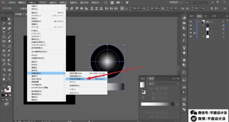Choose 用变形建立(W) from submenu
Viewport: 229px width, 122px height.
87,73
